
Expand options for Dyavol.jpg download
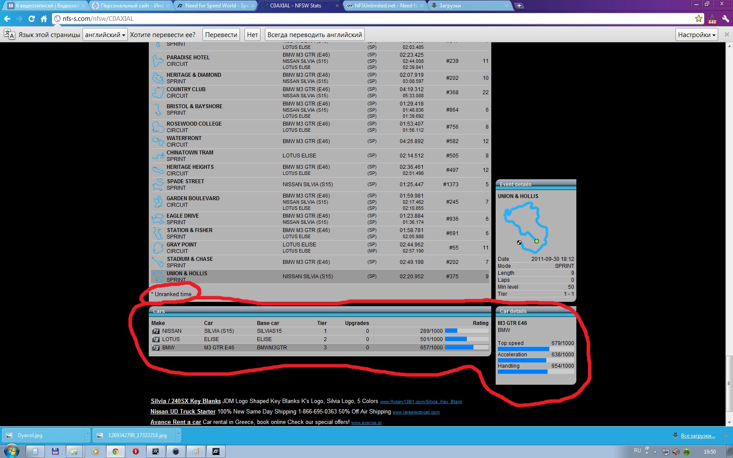point(87,434)
